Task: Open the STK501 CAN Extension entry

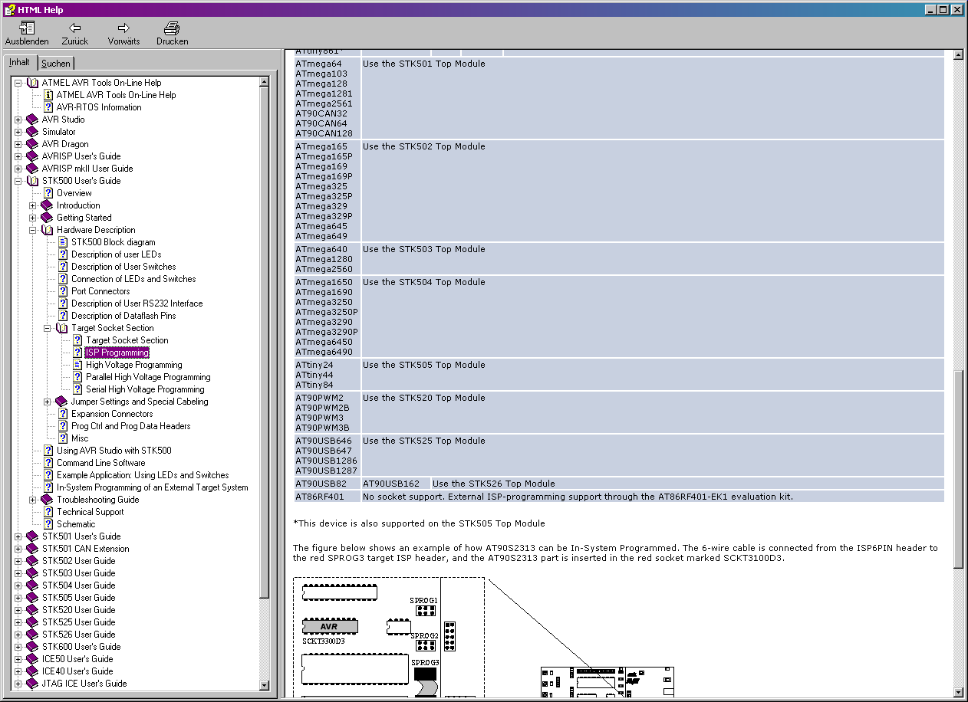Action: pos(85,549)
